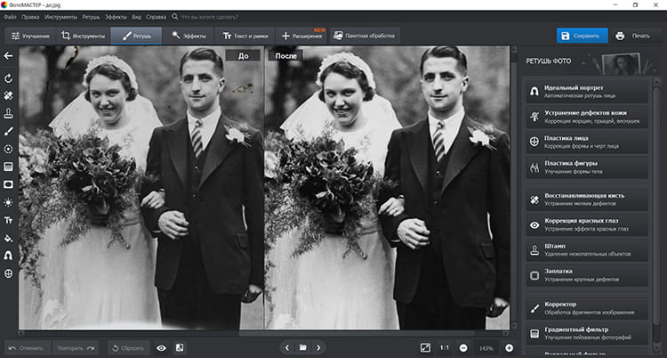Open the folder icon in the bottom bar

click(x=303, y=348)
